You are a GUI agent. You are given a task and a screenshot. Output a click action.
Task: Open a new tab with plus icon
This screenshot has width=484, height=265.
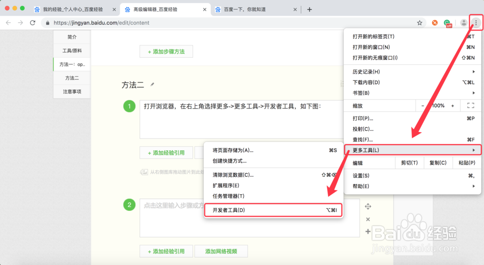pos(309,10)
